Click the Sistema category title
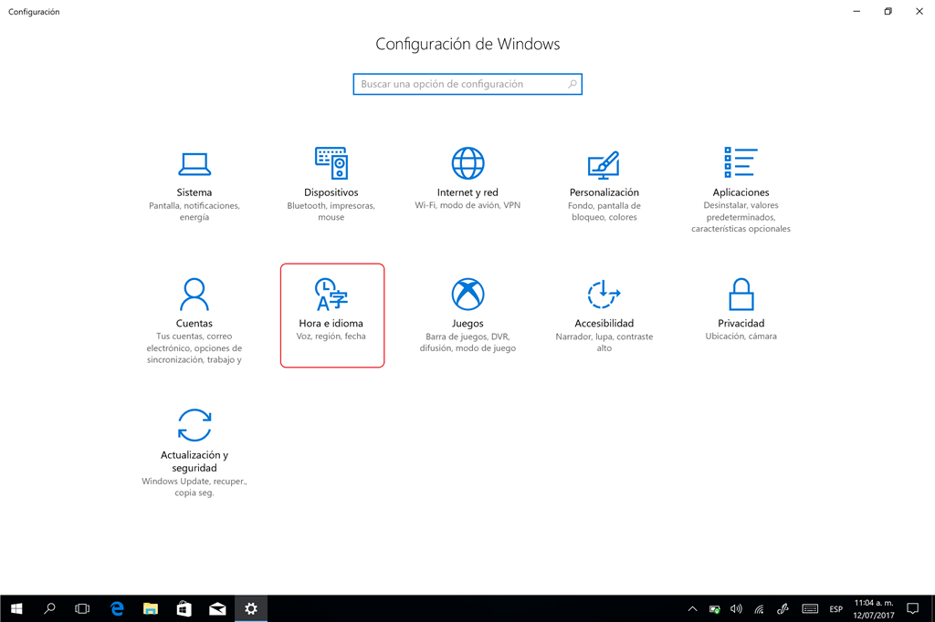The width and height of the screenshot is (935, 622). [x=194, y=192]
